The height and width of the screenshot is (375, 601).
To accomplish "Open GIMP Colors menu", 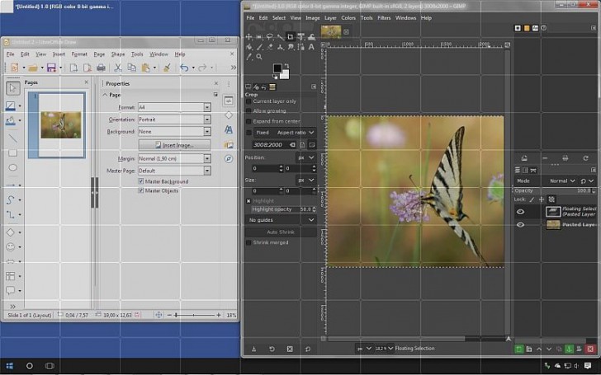I will click(x=348, y=18).
